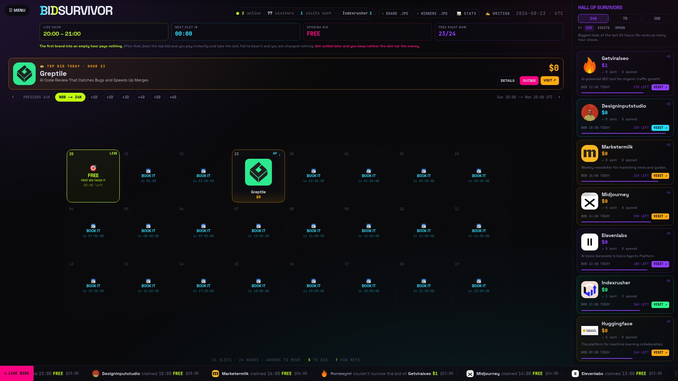Click the calendar icon in slot 21

[x=148, y=171]
